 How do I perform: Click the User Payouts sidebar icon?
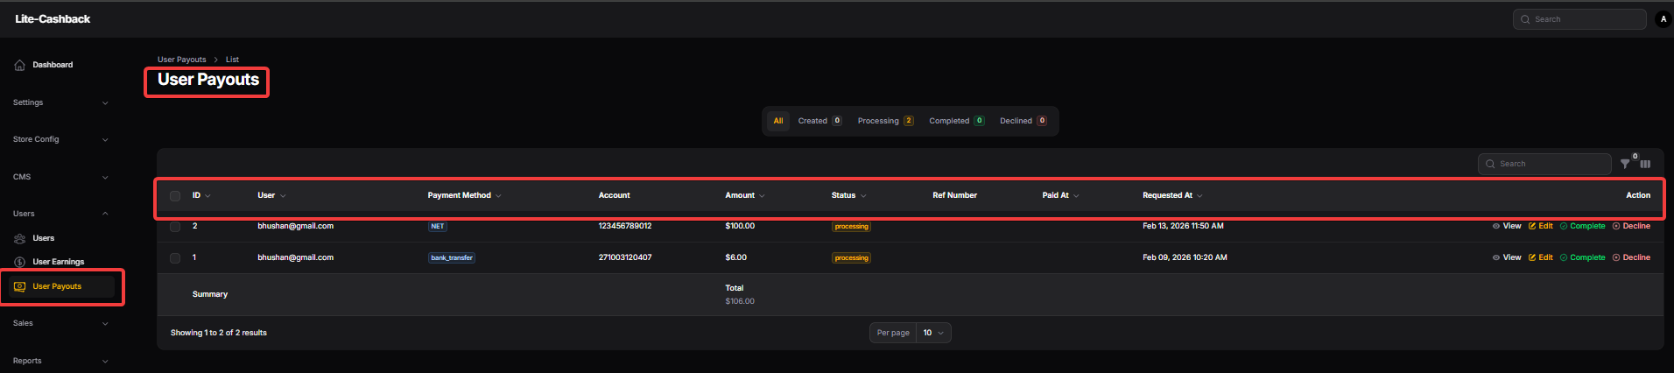[19, 286]
